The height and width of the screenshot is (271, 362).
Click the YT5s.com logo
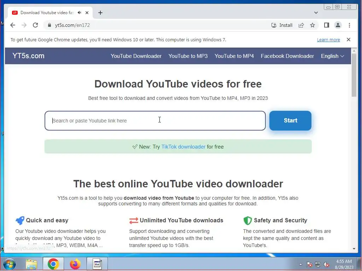pyautogui.click(x=28, y=56)
